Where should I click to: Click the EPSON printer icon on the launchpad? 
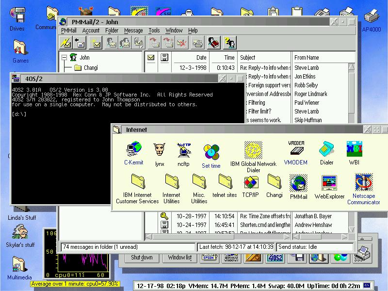[209, 258]
